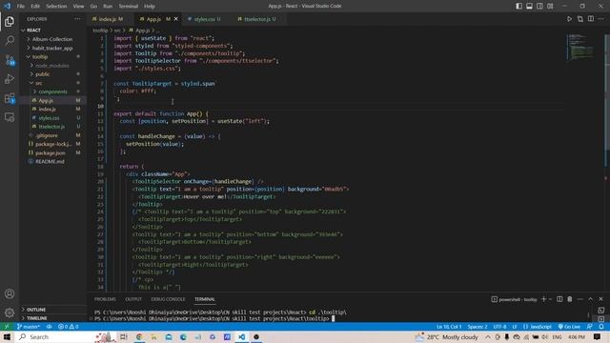Switch to the DEBUG CONSOLE tab
610x343 pixels.
click(168, 299)
